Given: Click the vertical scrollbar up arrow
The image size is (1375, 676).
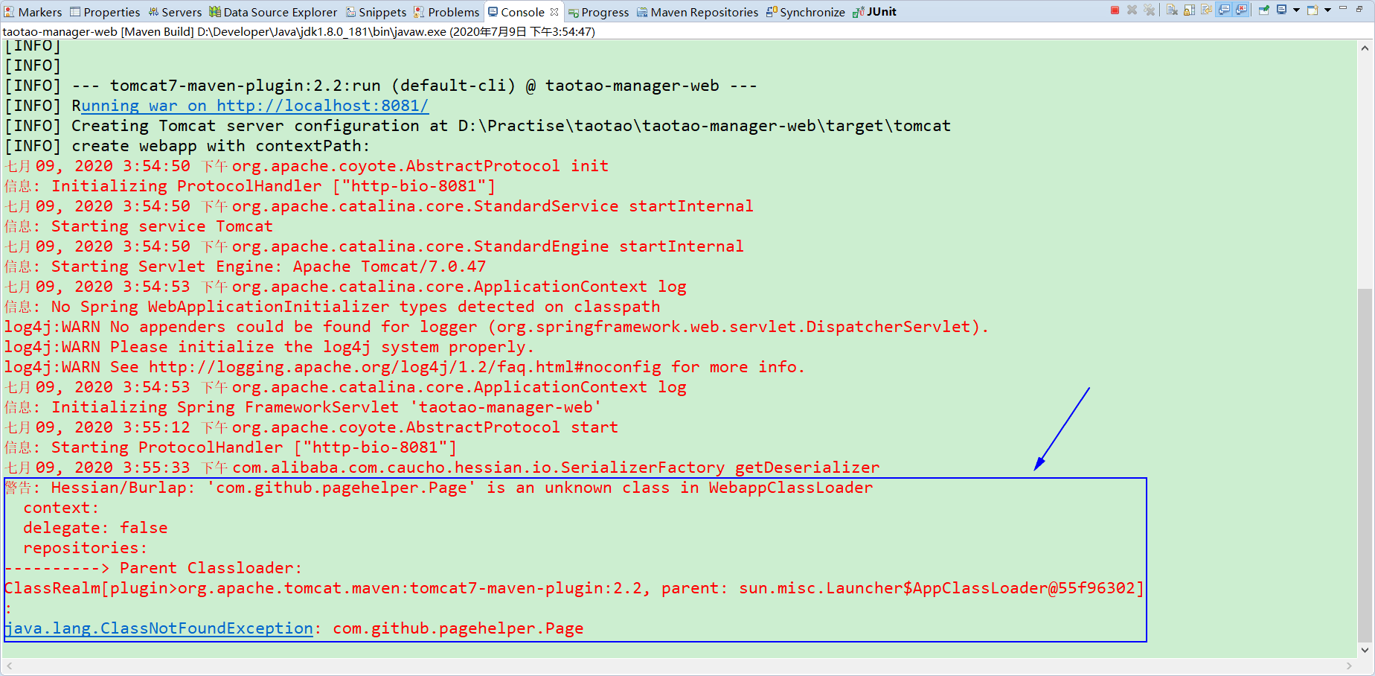Looking at the screenshot, I should tap(1365, 48).
